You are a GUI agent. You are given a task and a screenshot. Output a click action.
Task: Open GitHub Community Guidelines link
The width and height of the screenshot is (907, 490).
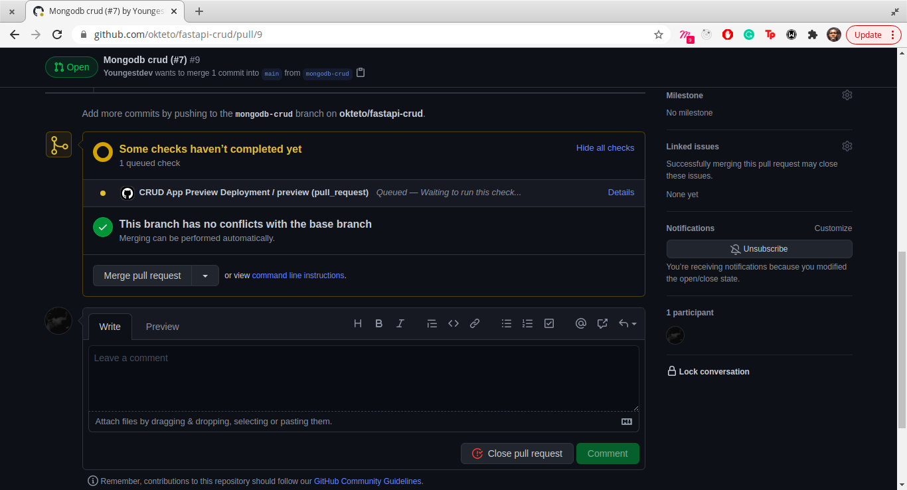[x=368, y=481]
